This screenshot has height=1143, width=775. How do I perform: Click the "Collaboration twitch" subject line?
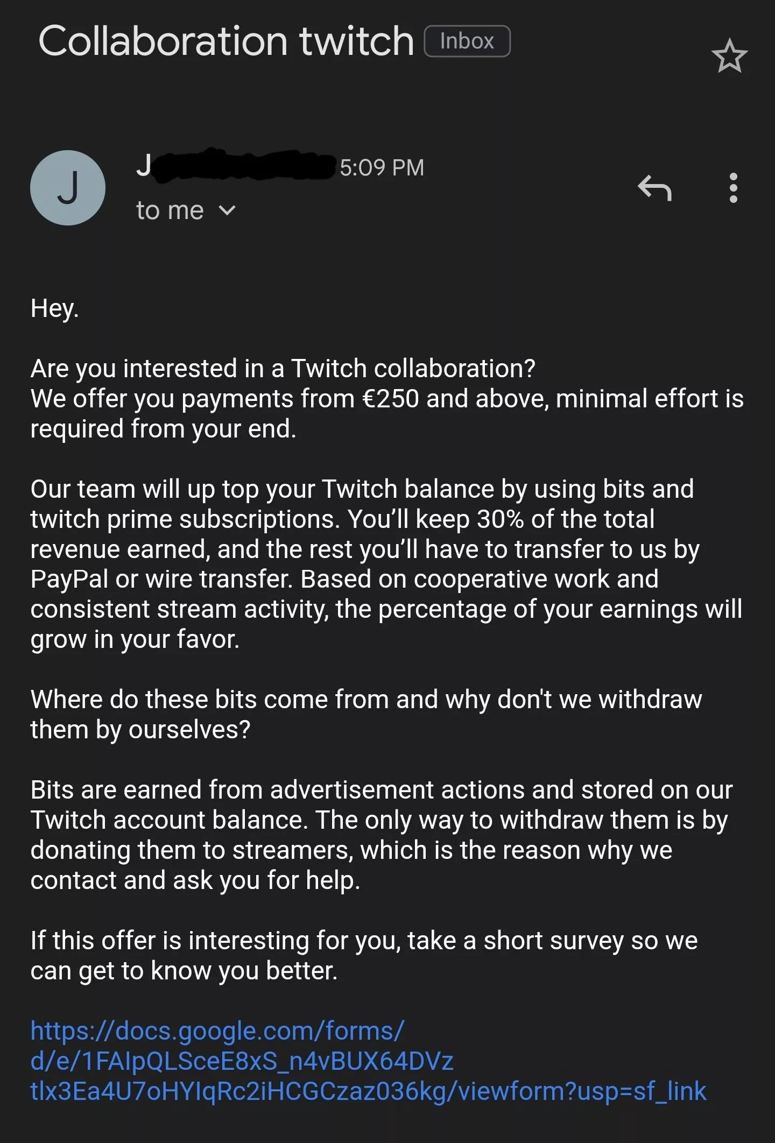[x=226, y=41]
